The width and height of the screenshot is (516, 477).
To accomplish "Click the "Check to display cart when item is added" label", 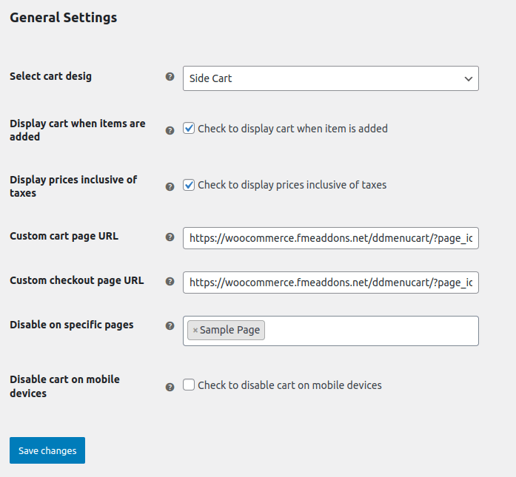I will (292, 129).
